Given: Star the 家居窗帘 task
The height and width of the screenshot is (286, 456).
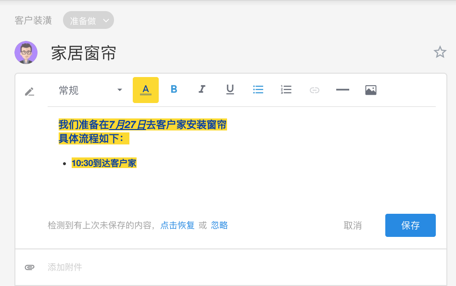Looking at the screenshot, I should [440, 52].
